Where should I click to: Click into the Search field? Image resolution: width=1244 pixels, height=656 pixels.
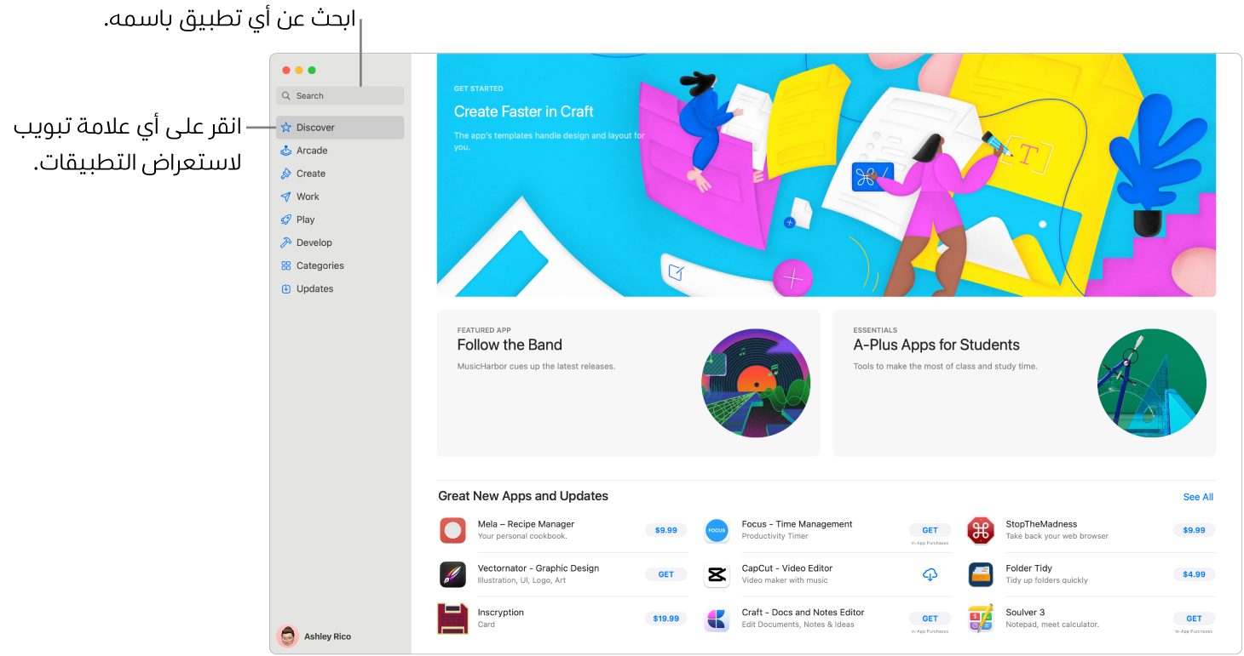pyautogui.click(x=340, y=96)
